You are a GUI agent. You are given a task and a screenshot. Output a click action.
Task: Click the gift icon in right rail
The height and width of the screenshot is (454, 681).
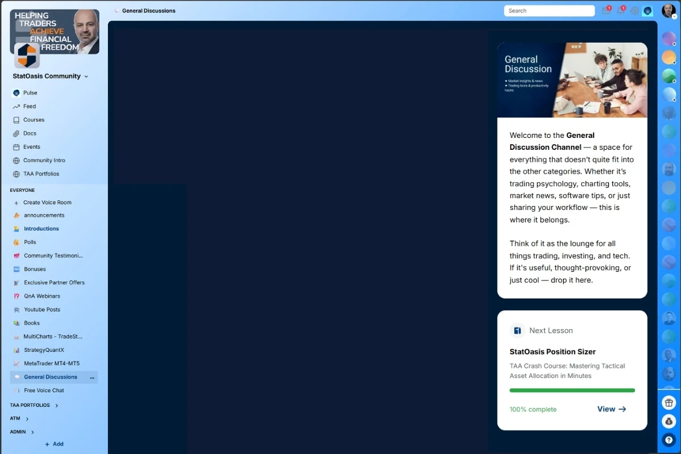coord(669,403)
